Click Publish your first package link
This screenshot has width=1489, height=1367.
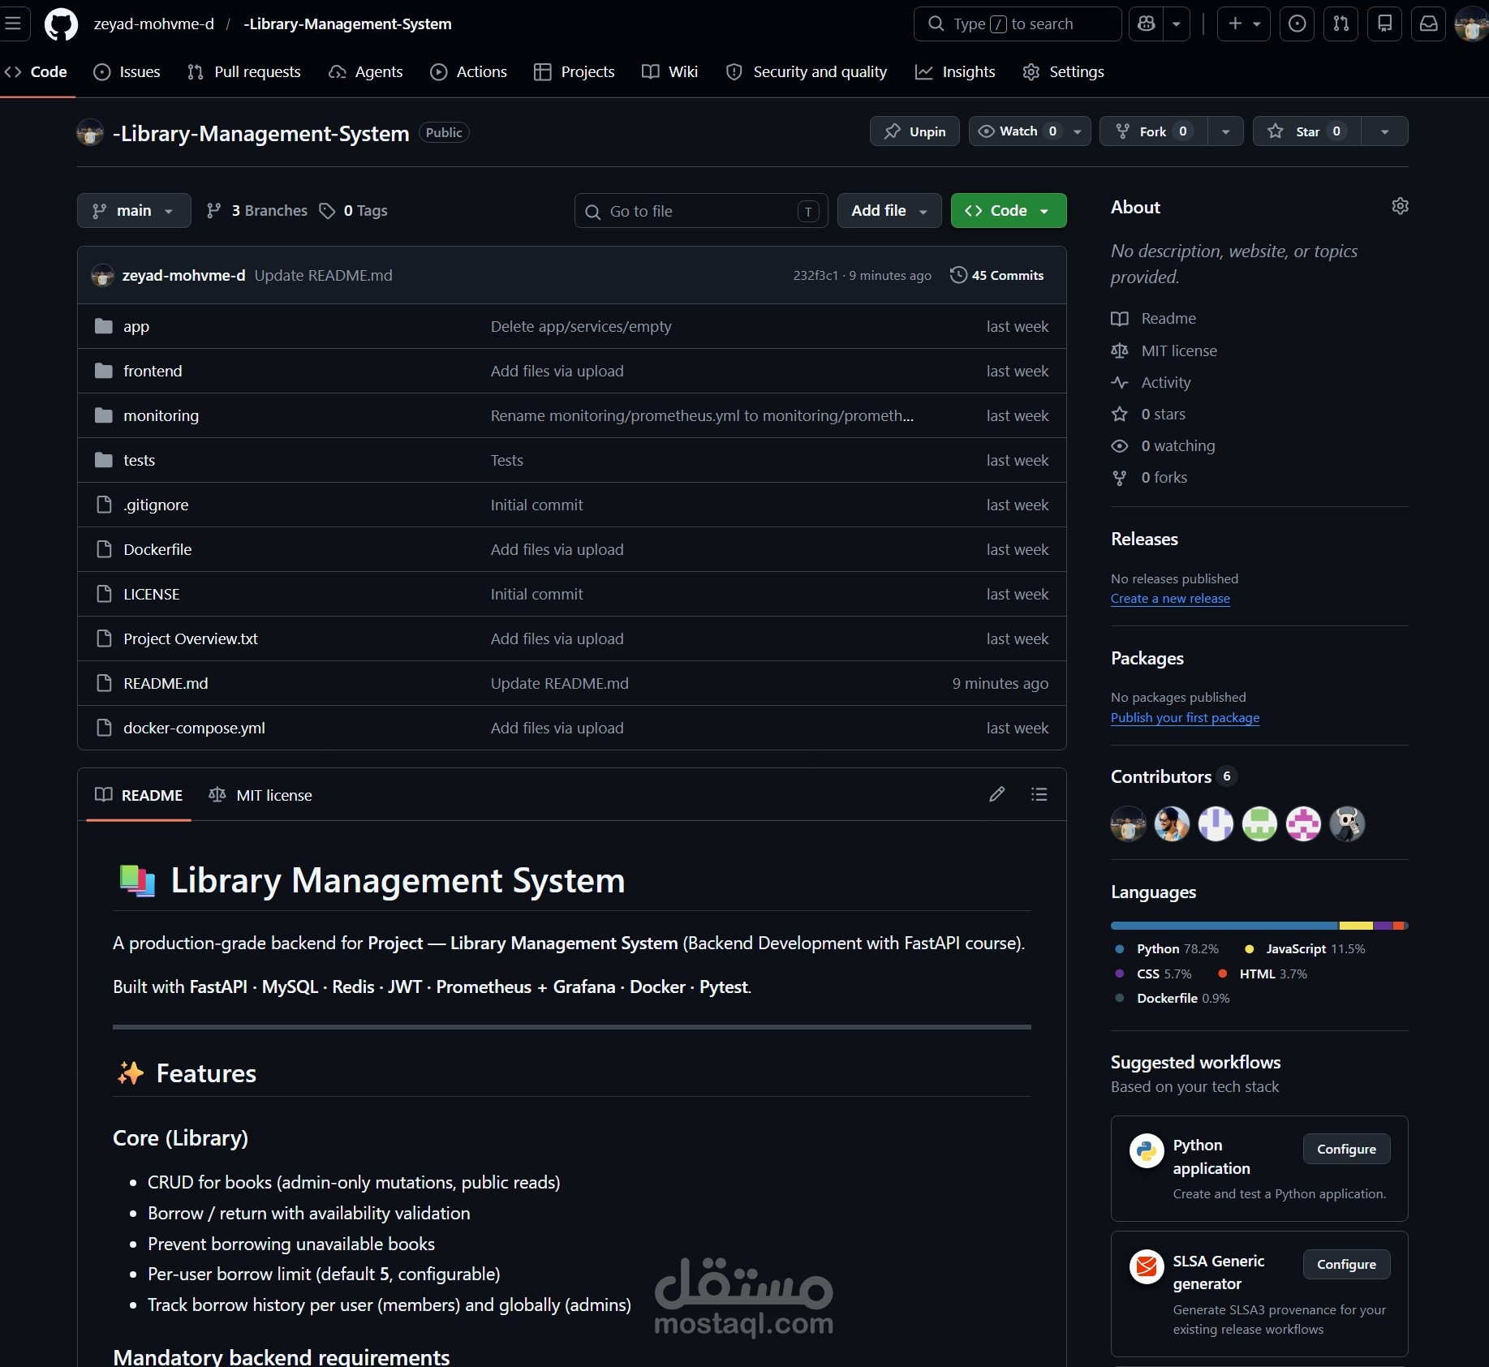(1185, 718)
